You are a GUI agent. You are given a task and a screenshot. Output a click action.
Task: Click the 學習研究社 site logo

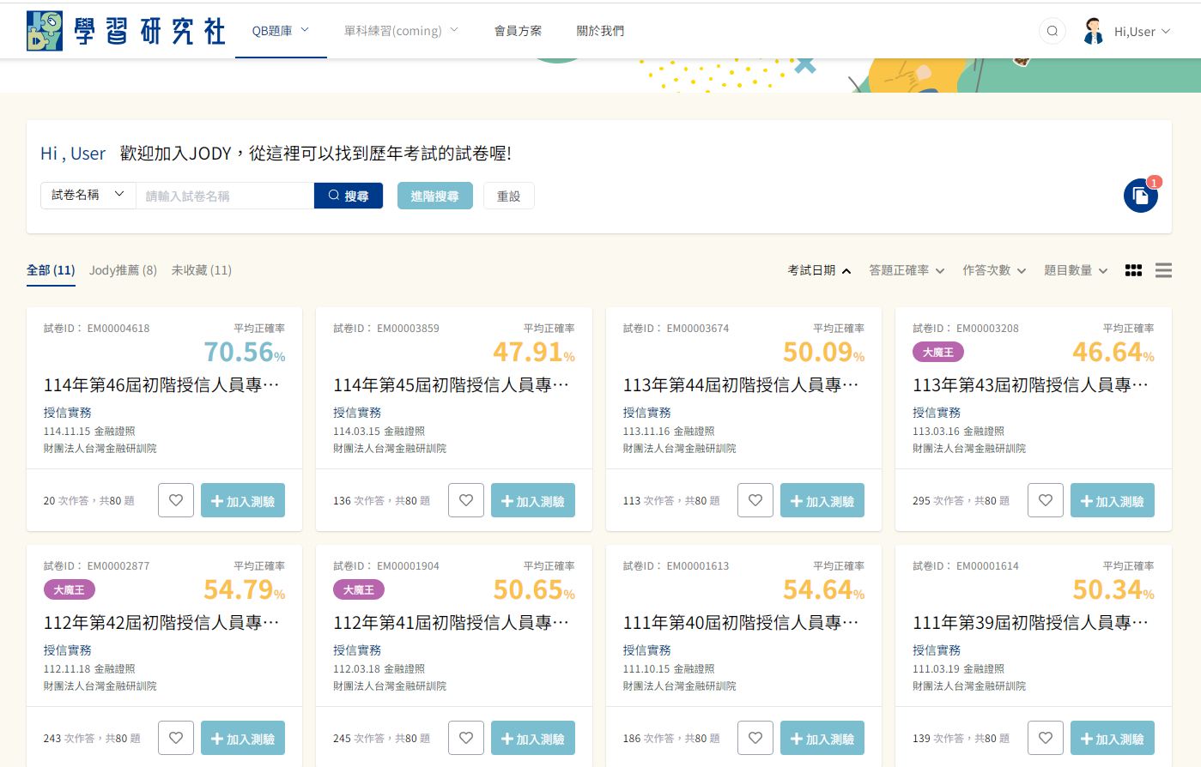[x=126, y=31]
